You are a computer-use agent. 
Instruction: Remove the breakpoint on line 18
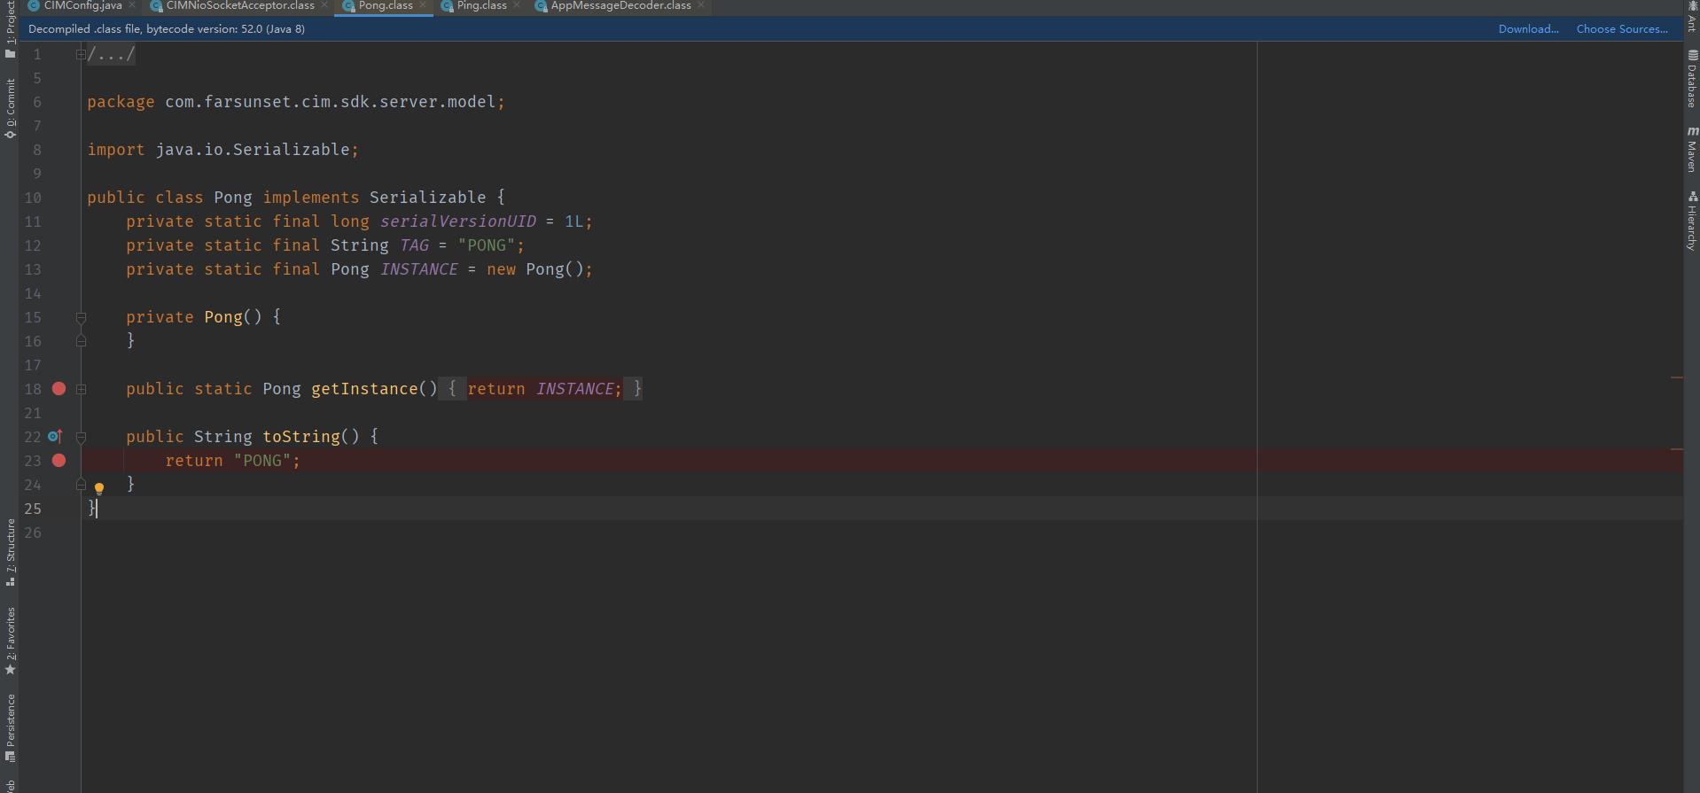[58, 388]
